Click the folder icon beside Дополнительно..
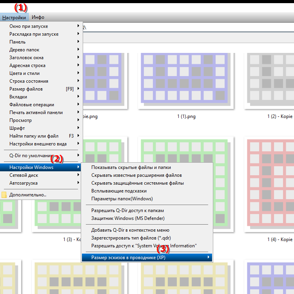Image resolution: width=294 pixels, height=294 pixels. coord(4,195)
